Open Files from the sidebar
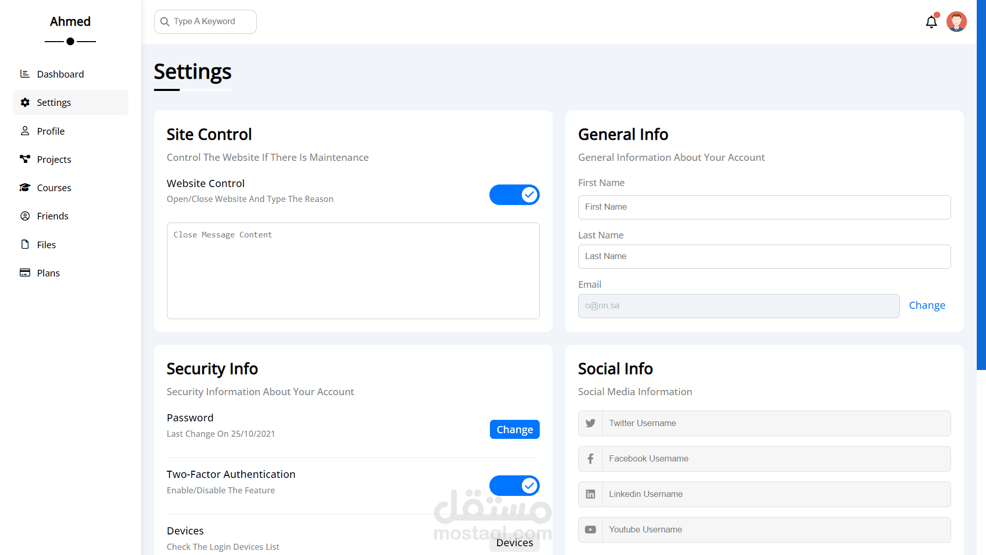 coord(46,245)
